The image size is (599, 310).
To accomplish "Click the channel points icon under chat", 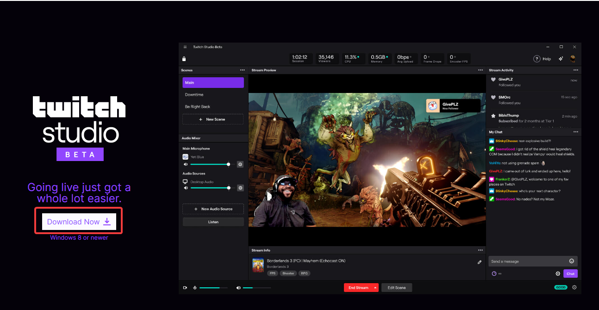I will tap(494, 273).
